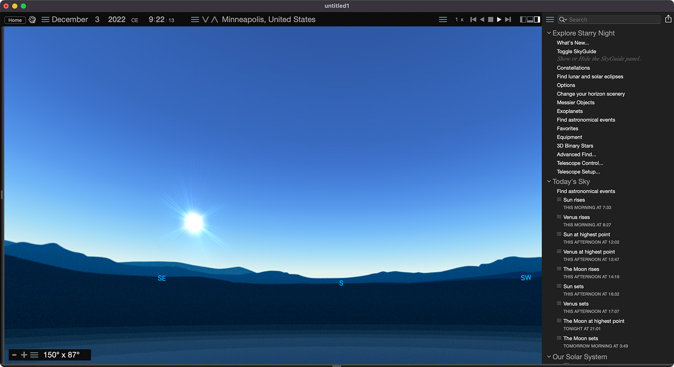Click the share icon at top right
674x367 pixels.
[x=668, y=19]
